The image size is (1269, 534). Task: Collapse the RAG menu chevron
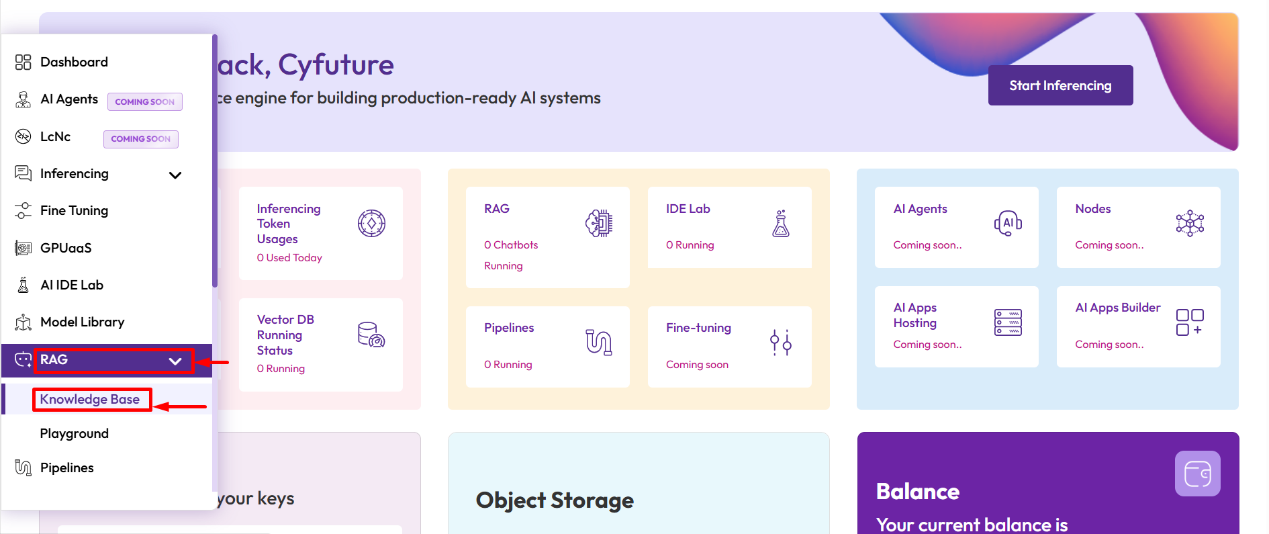coord(175,361)
